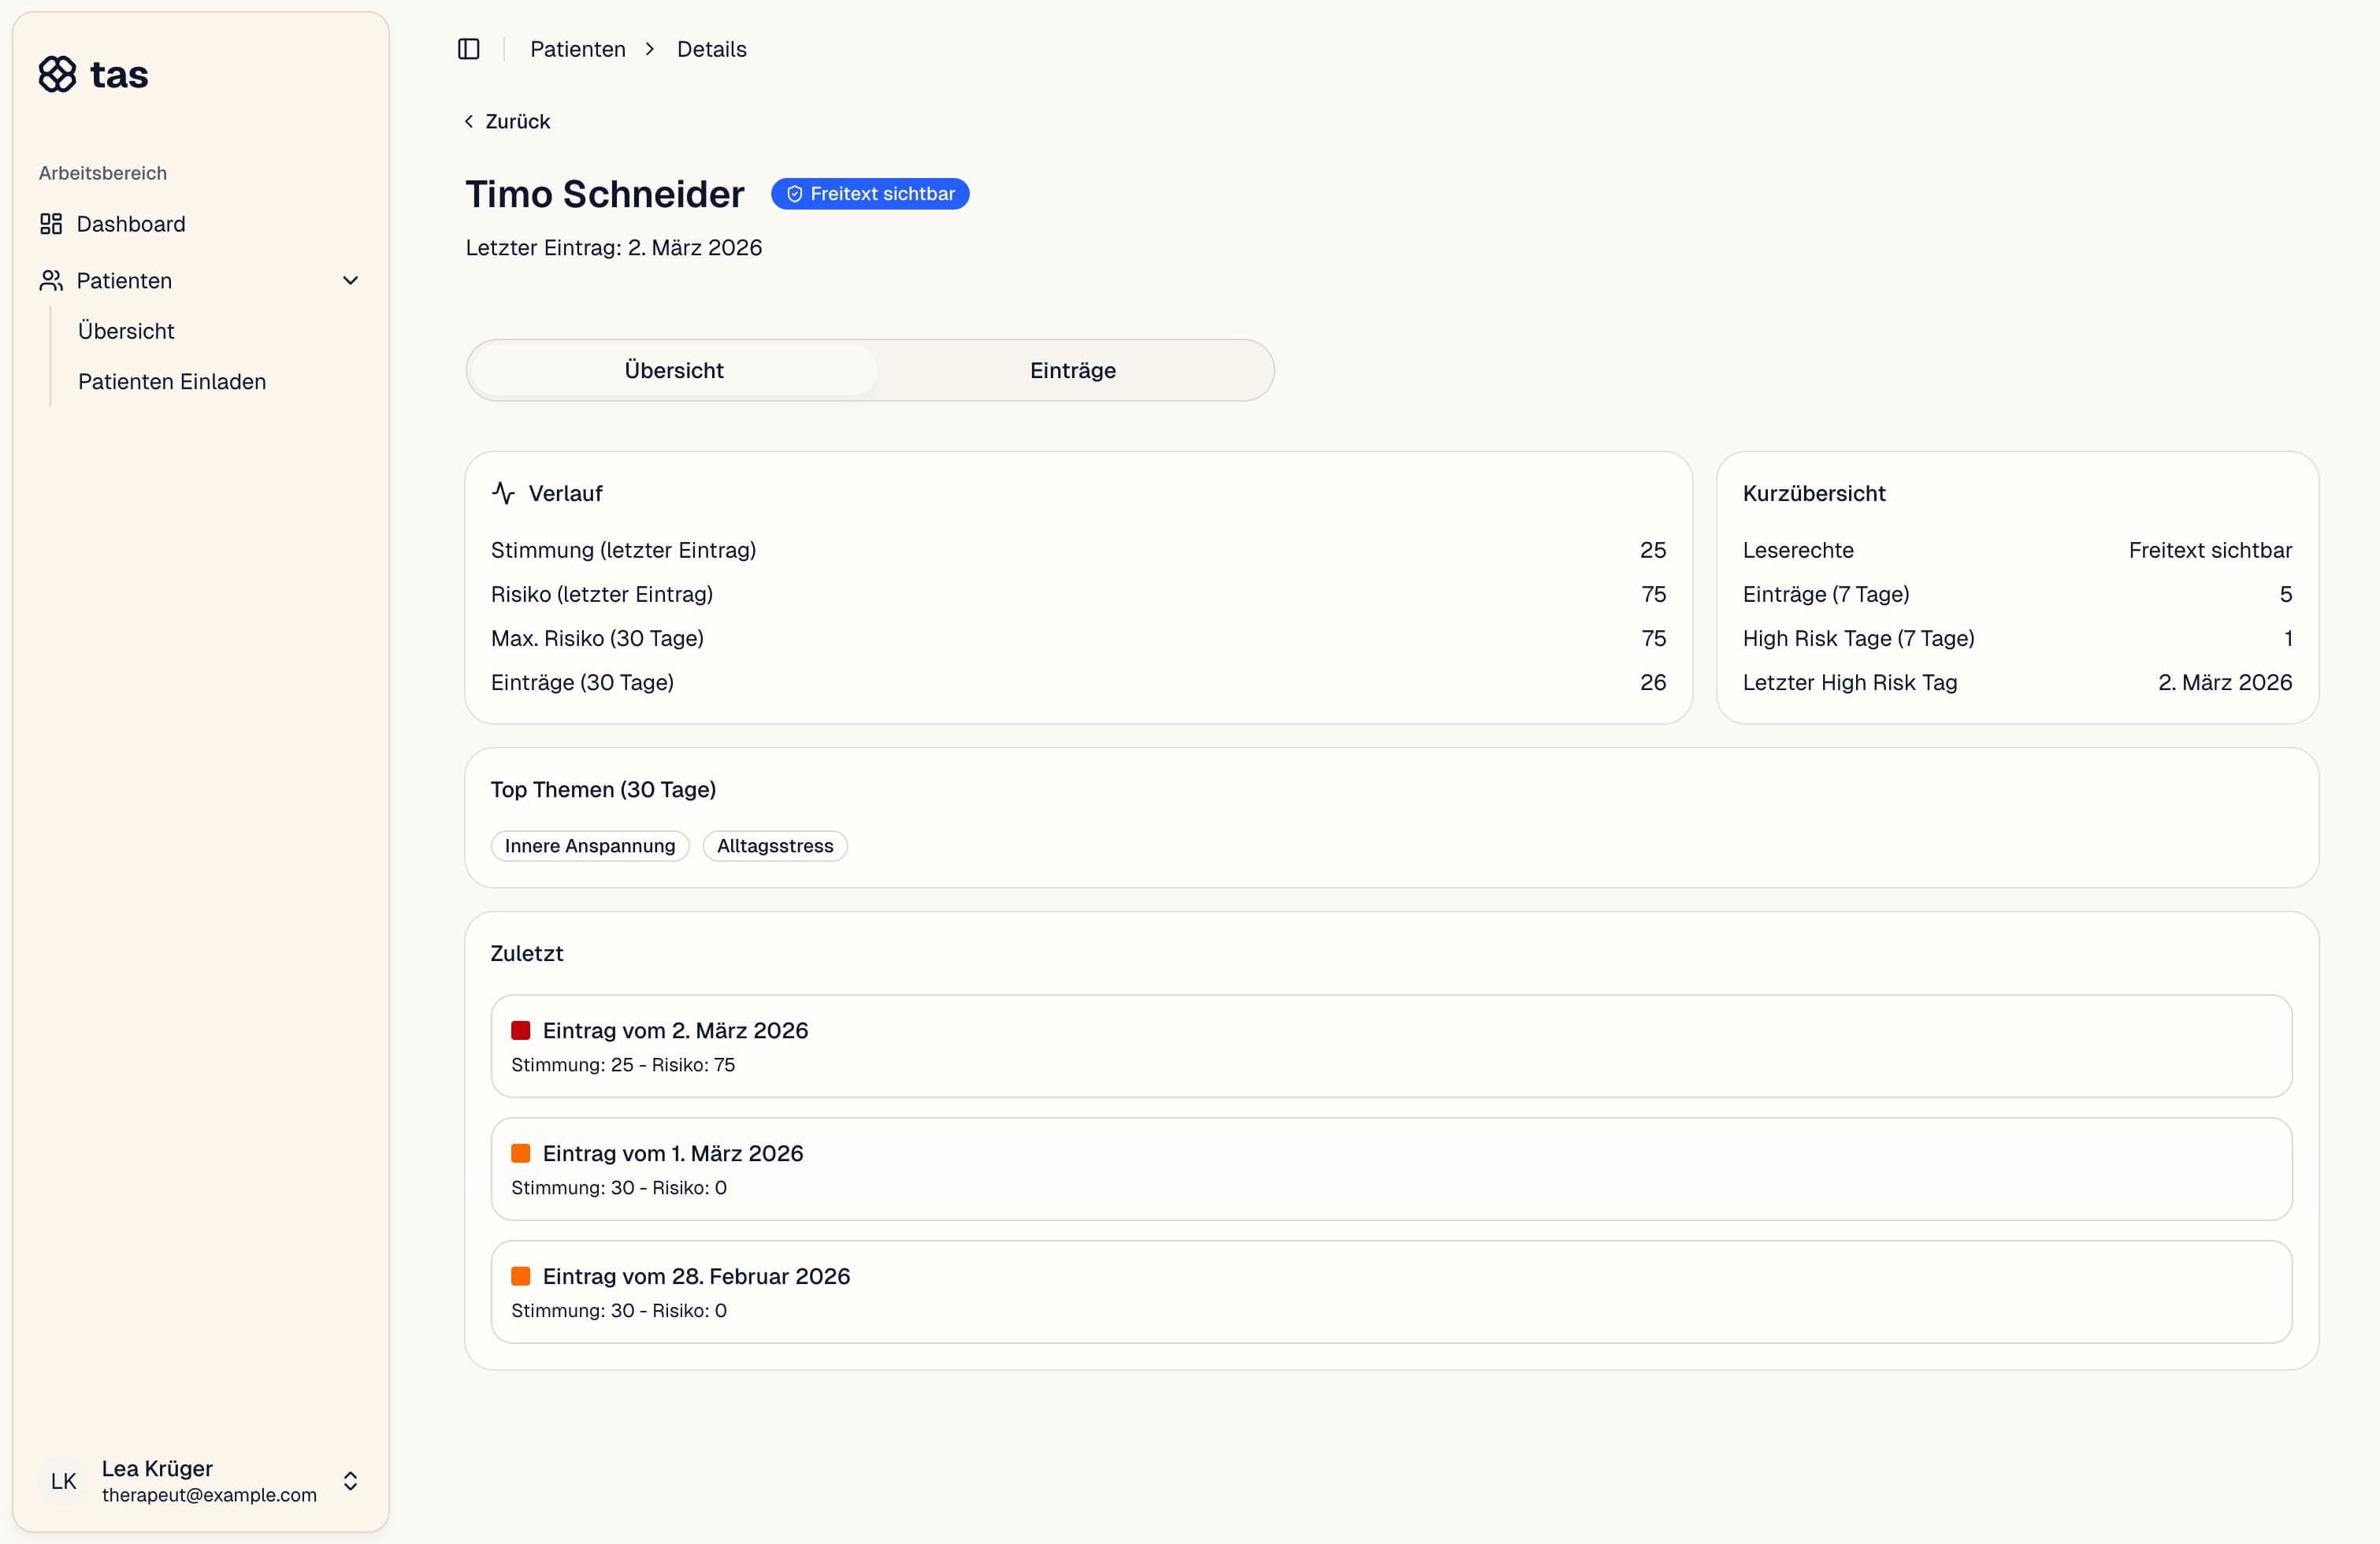Click the tas logo icon

point(57,74)
